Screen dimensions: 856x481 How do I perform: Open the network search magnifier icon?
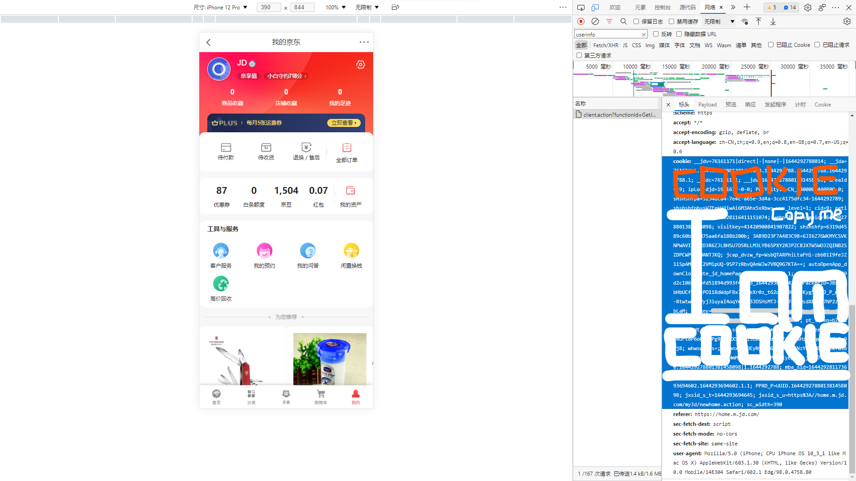623,21
